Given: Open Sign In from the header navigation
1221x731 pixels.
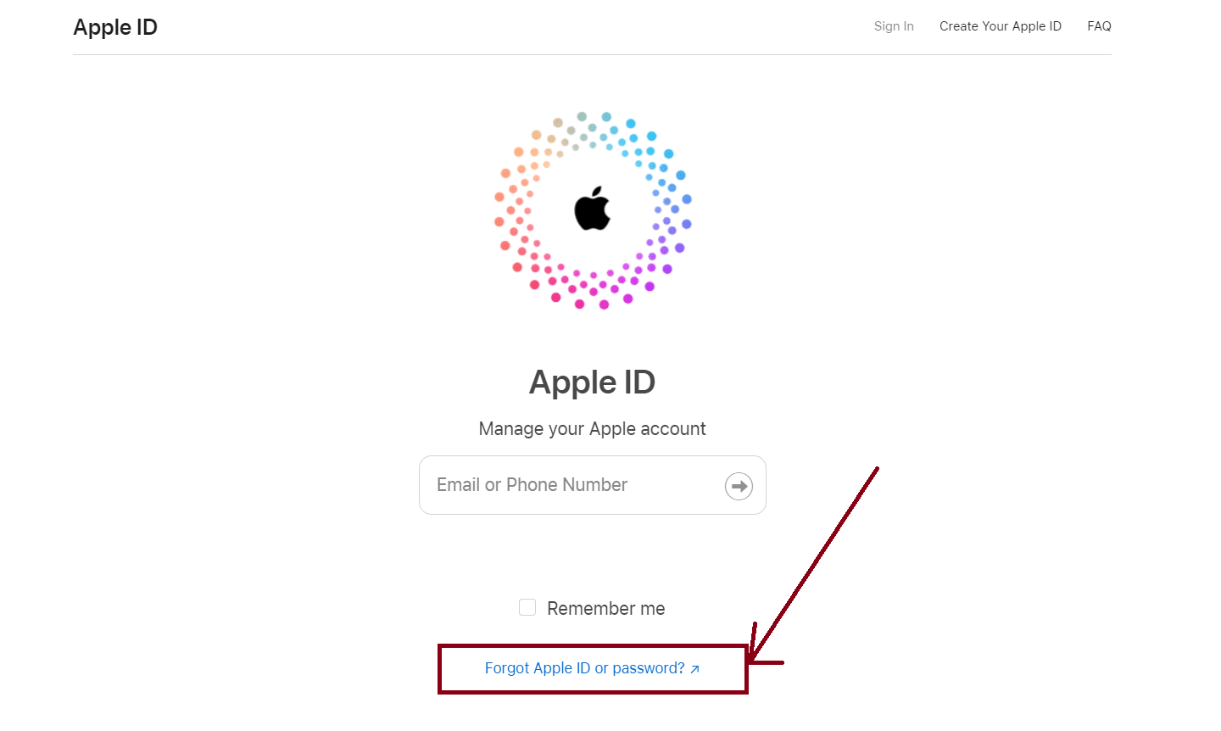Looking at the screenshot, I should [894, 26].
